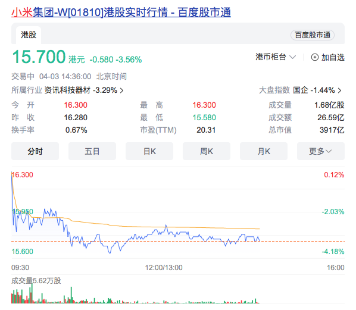This screenshot has height=310, width=356.
Task: Add stock via 加自选 label
Action: click(x=333, y=57)
